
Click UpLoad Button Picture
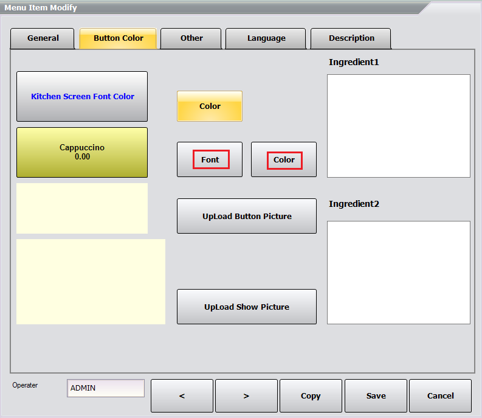coord(247,216)
